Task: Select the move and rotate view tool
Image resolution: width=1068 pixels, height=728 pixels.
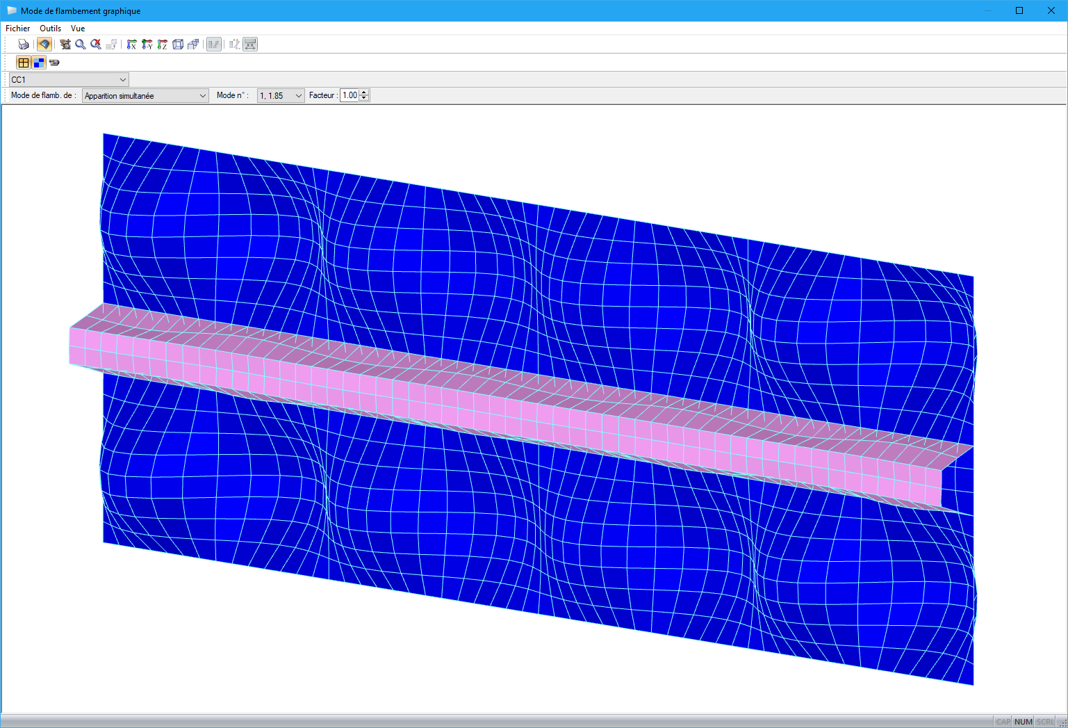Action: click(65, 45)
